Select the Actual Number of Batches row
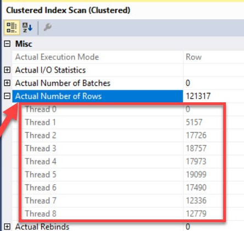Viewport: 244px width, 231px height. tap(128, 83)
